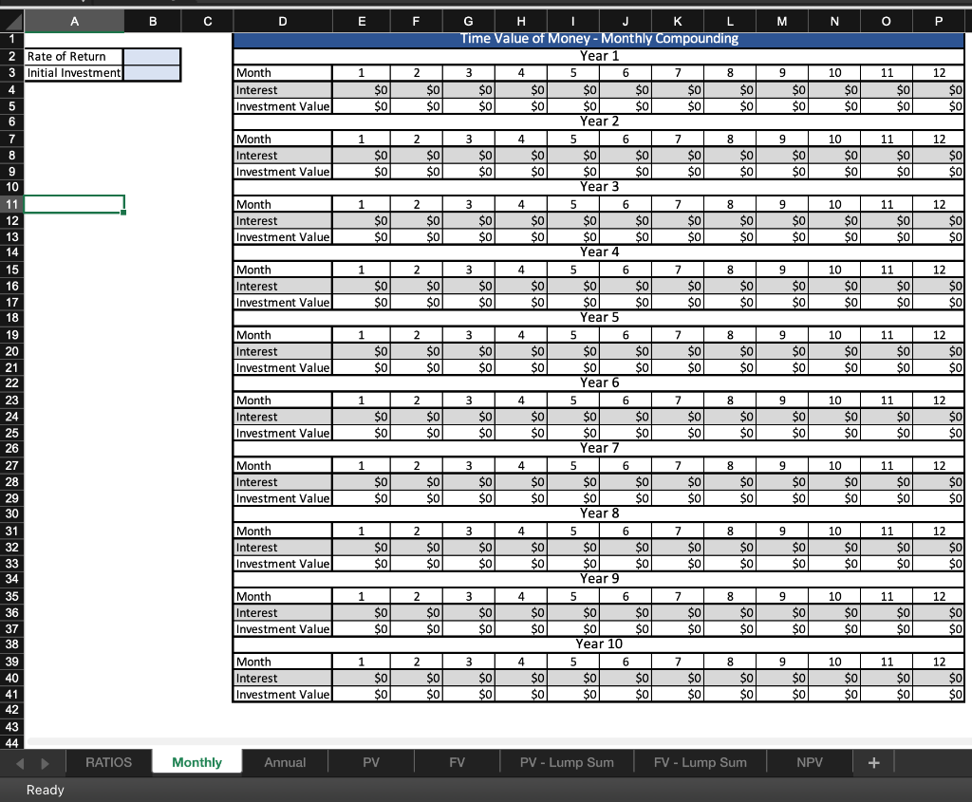Select row 44 header
The width and height of the screenshot is (972, 802).
[11, 742]
